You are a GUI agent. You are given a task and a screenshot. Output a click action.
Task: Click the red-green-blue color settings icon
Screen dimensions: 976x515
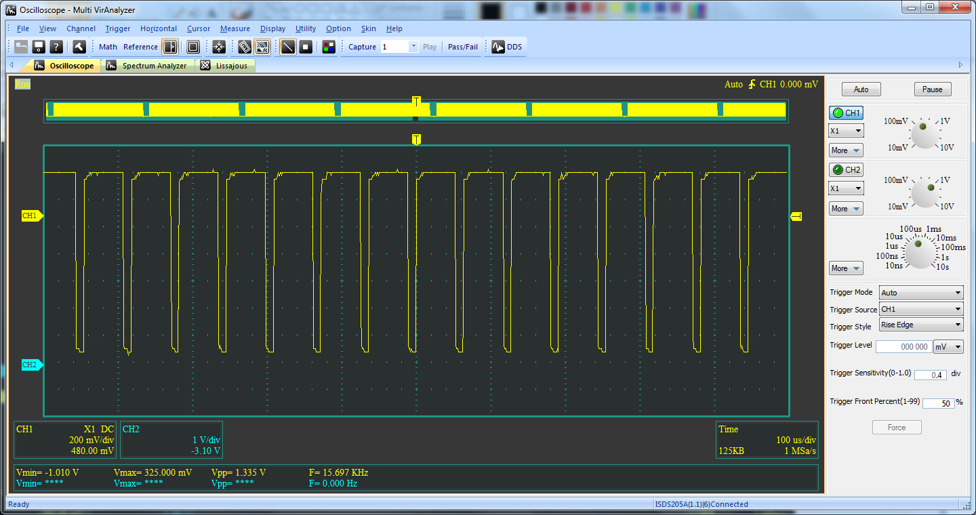(x=329, y=47)
